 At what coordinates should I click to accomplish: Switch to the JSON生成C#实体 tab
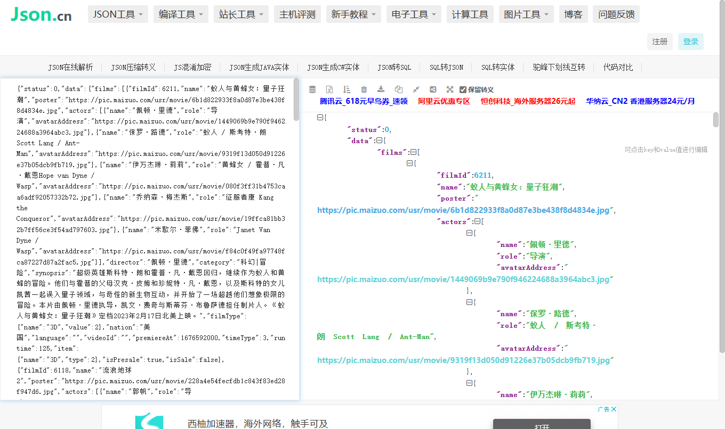pos(333,67)
